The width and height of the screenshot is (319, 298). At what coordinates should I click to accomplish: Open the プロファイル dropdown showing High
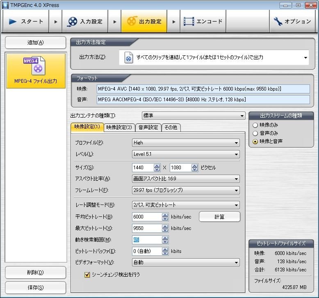186,143
